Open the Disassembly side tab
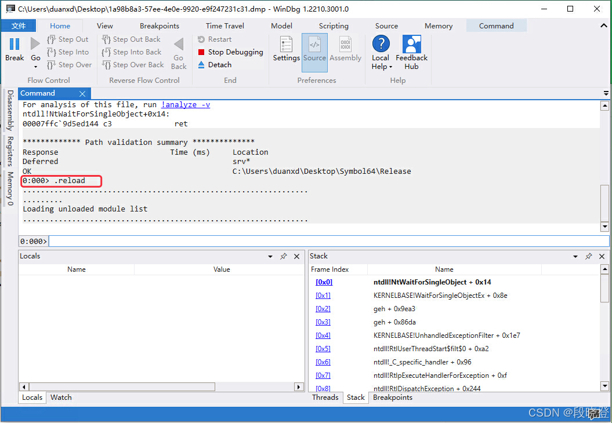 pos(10,110)
